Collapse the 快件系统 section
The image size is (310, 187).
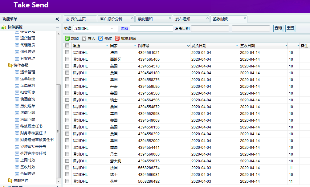pos(57,27)
